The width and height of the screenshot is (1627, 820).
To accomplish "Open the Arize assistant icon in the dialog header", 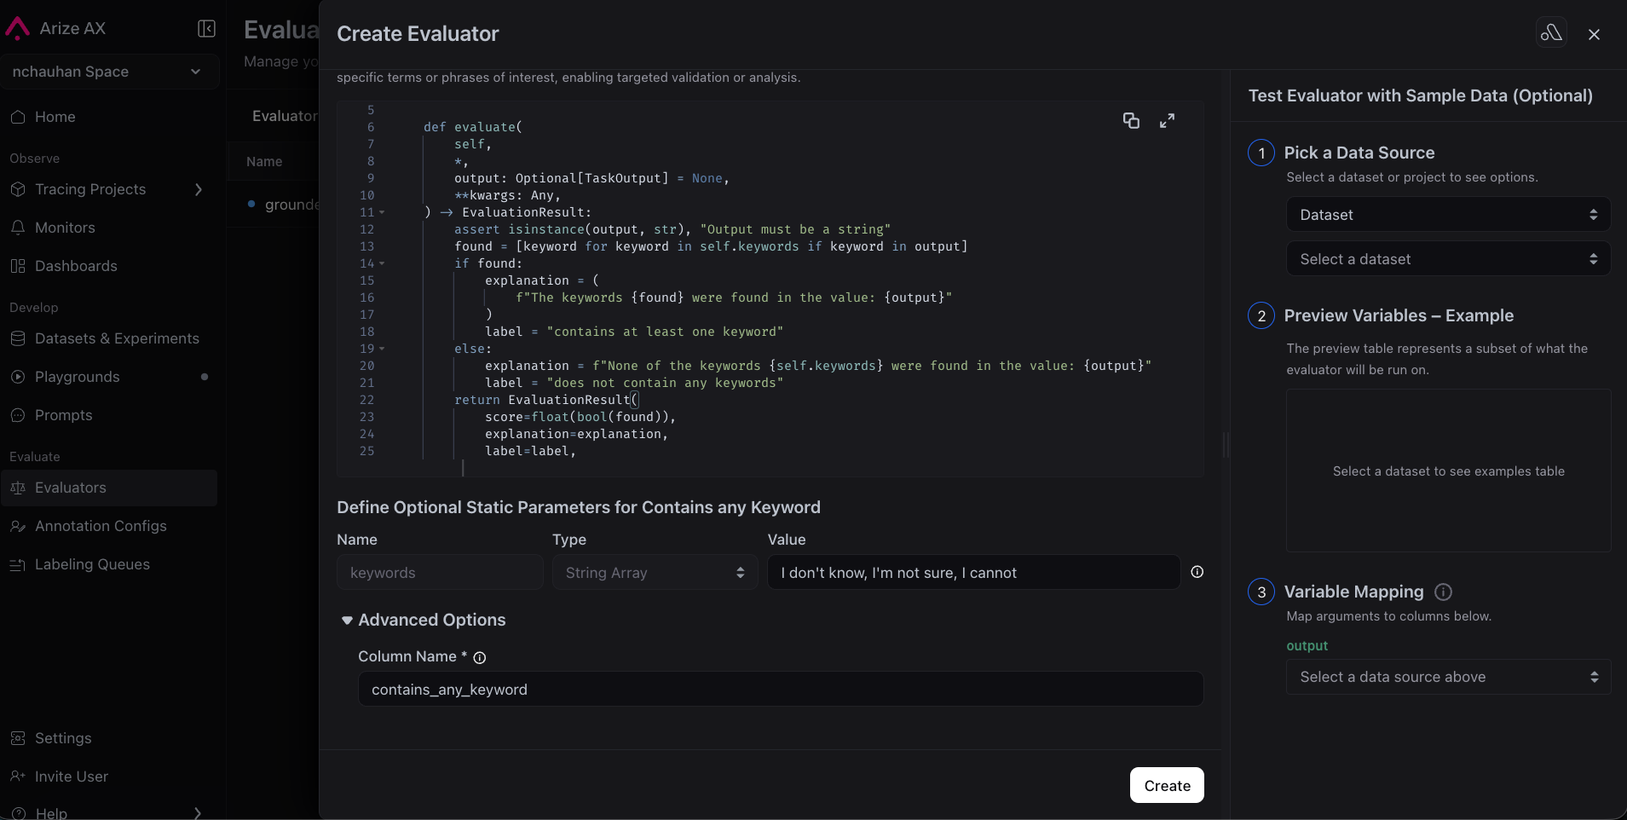I will click(1551, 33).
